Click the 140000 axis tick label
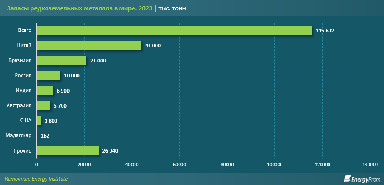 [370, 165]
